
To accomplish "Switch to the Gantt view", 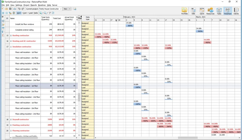I will click(x=202, y=11).
